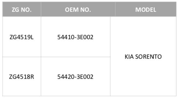Select the OEM NO. column header
The image size is (179, 98).
[78, 9]
